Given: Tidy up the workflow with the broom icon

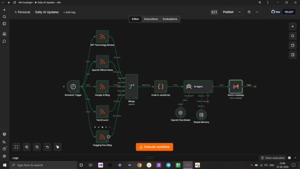Looking at the screenshot, I should 57,147.
